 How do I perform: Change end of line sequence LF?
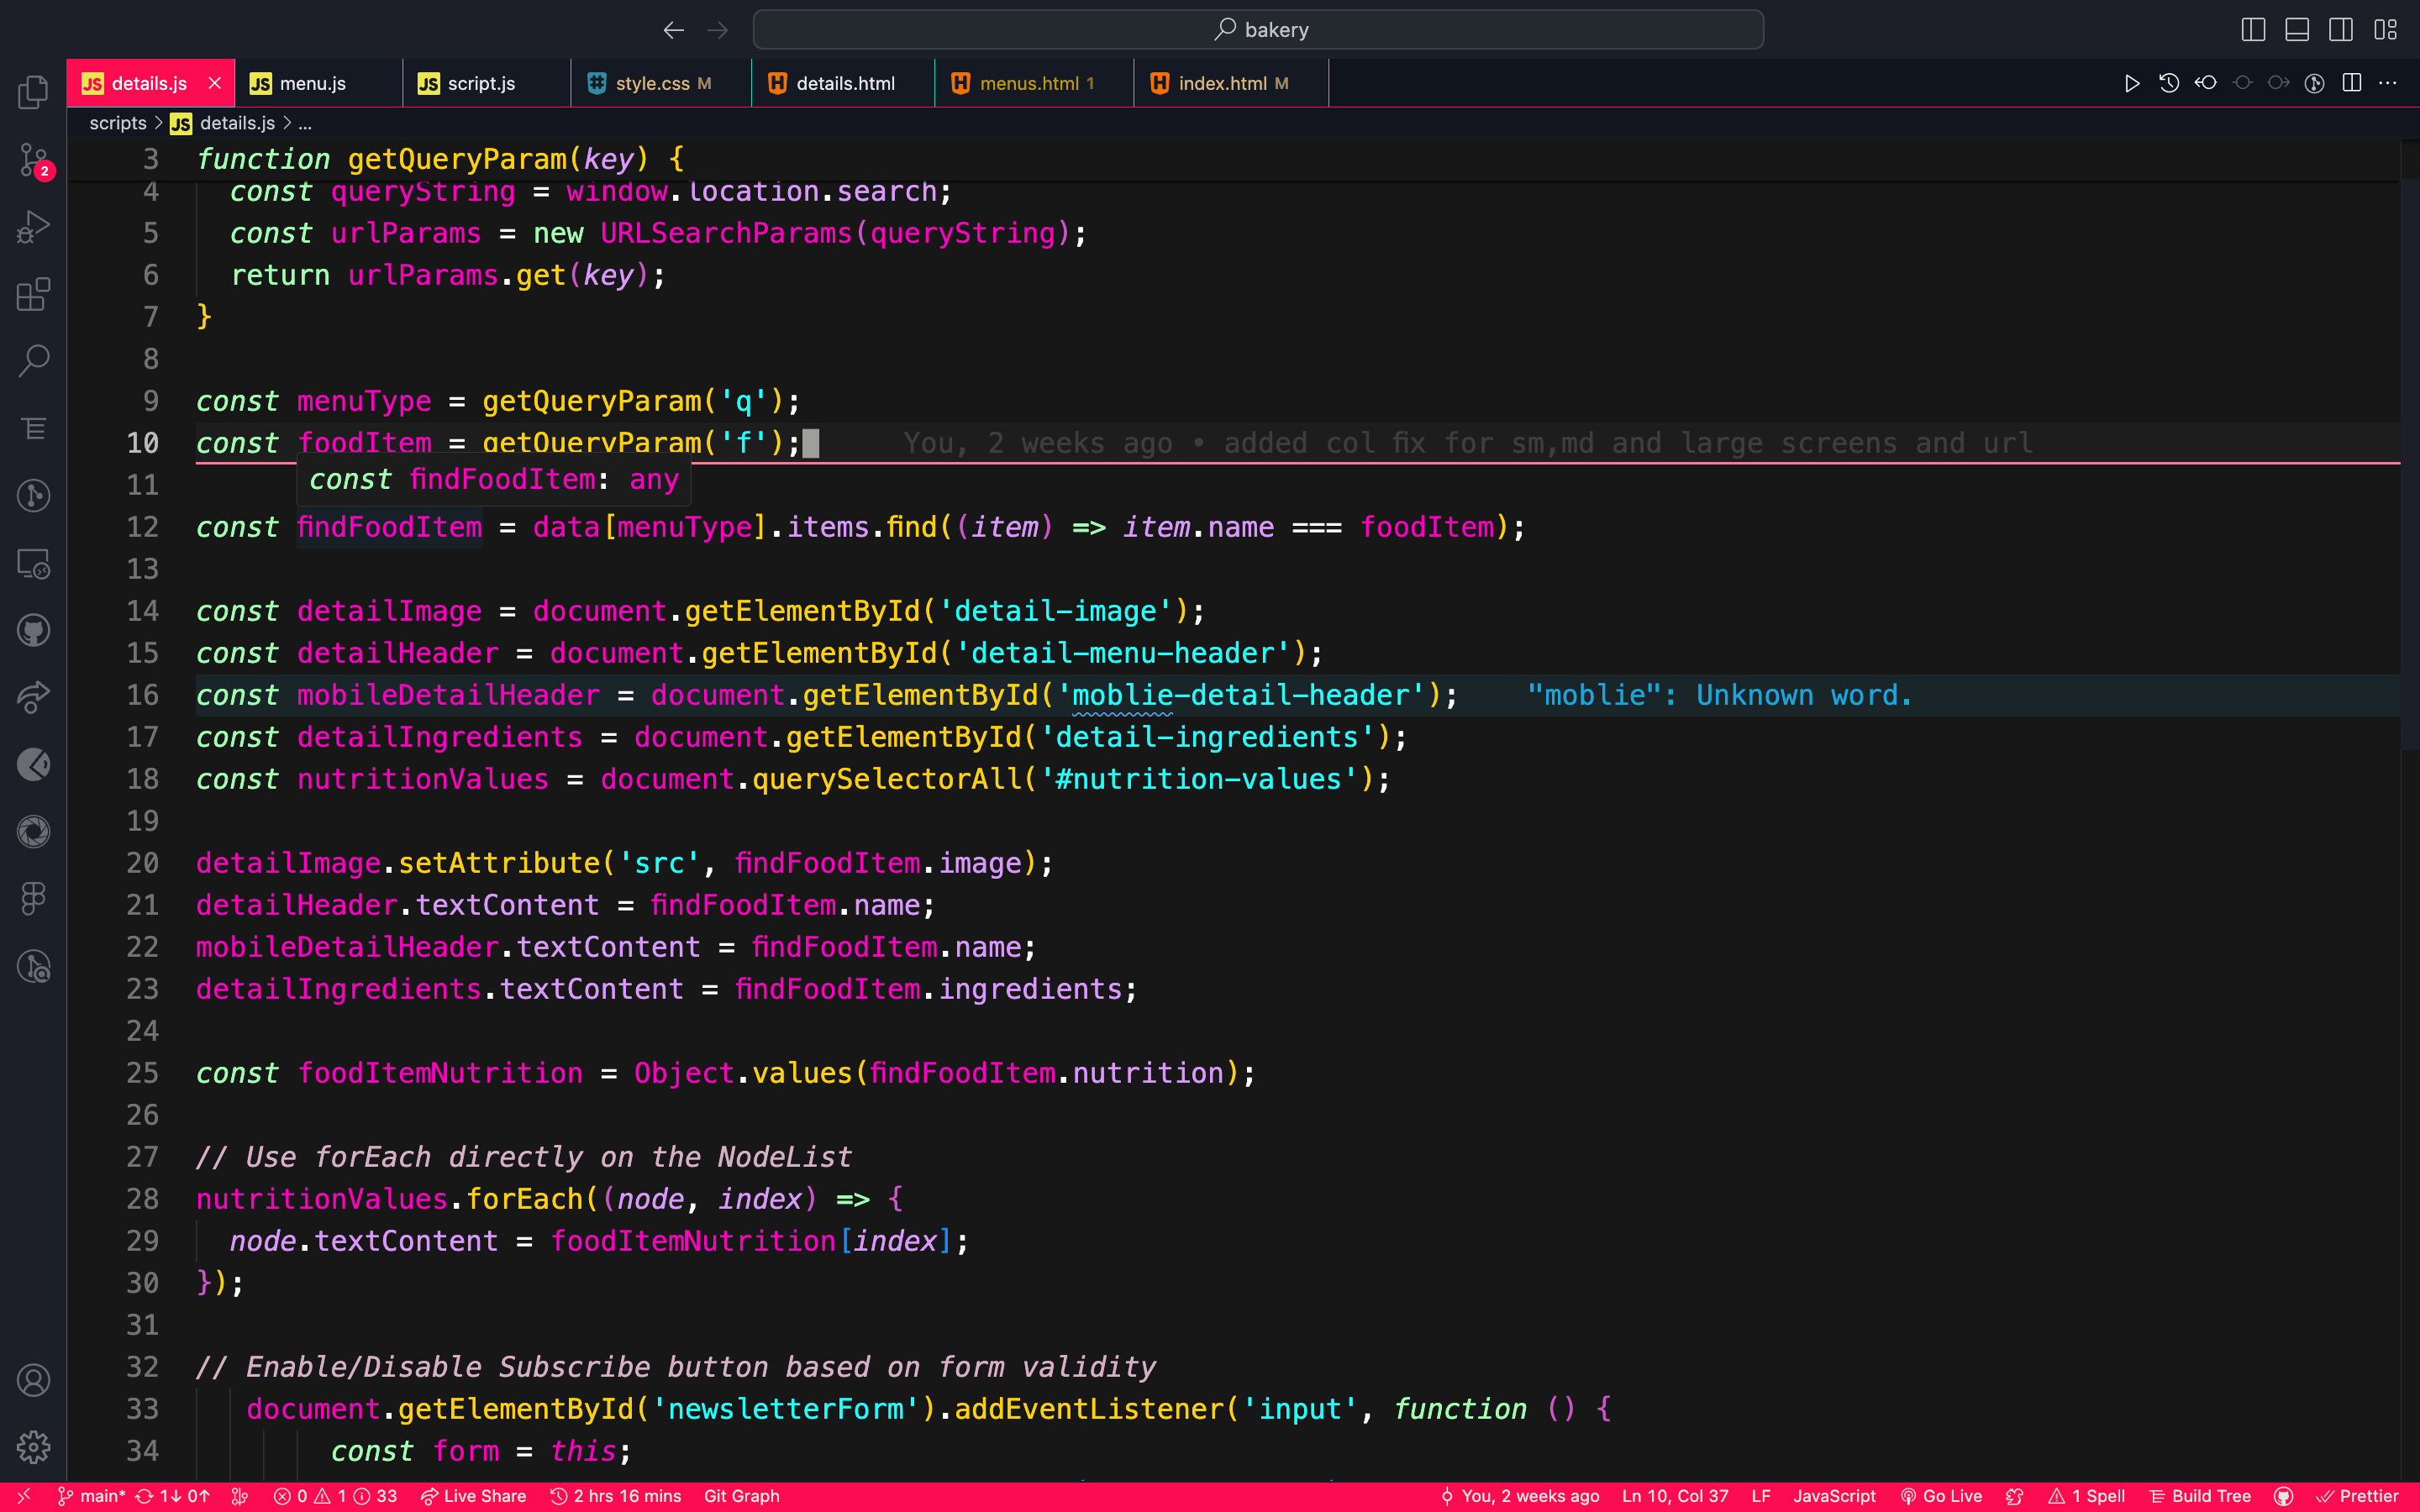coord(1761,1496)
